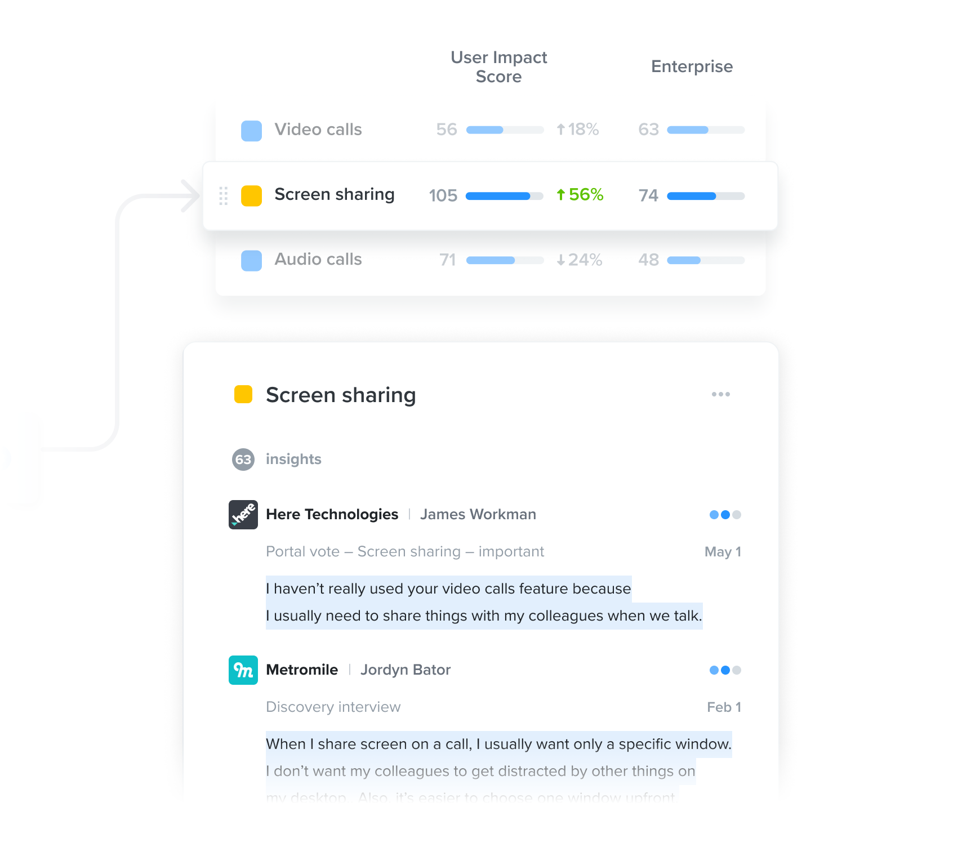Click the 63 insights count badge
This screenshot has height=865, width=971.
point(243,460)
